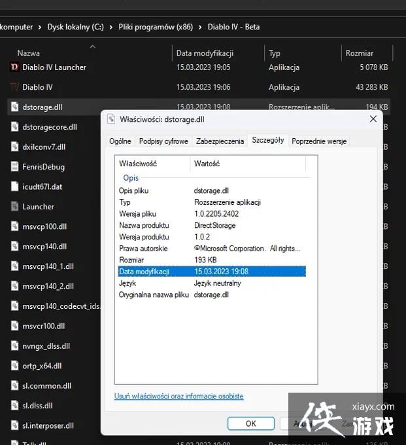Click the Launcher file icon

[14, 206]
